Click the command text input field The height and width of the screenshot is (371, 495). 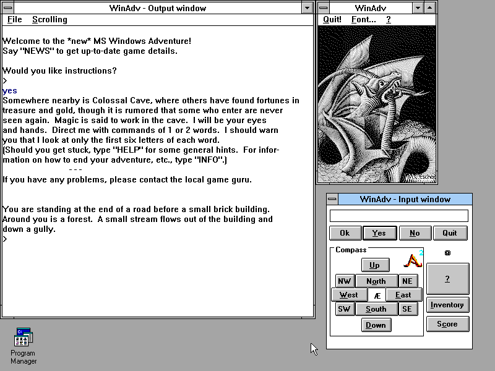tap(398, 216)
